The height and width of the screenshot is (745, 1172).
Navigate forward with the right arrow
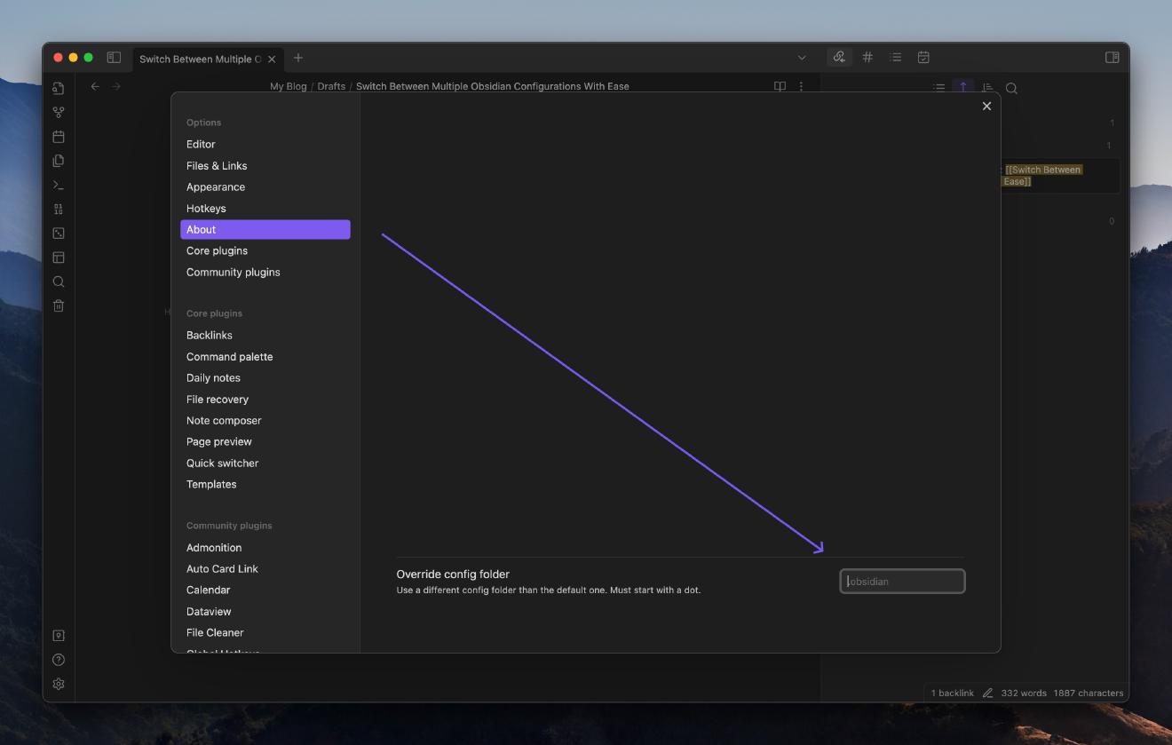pos(116,86)
